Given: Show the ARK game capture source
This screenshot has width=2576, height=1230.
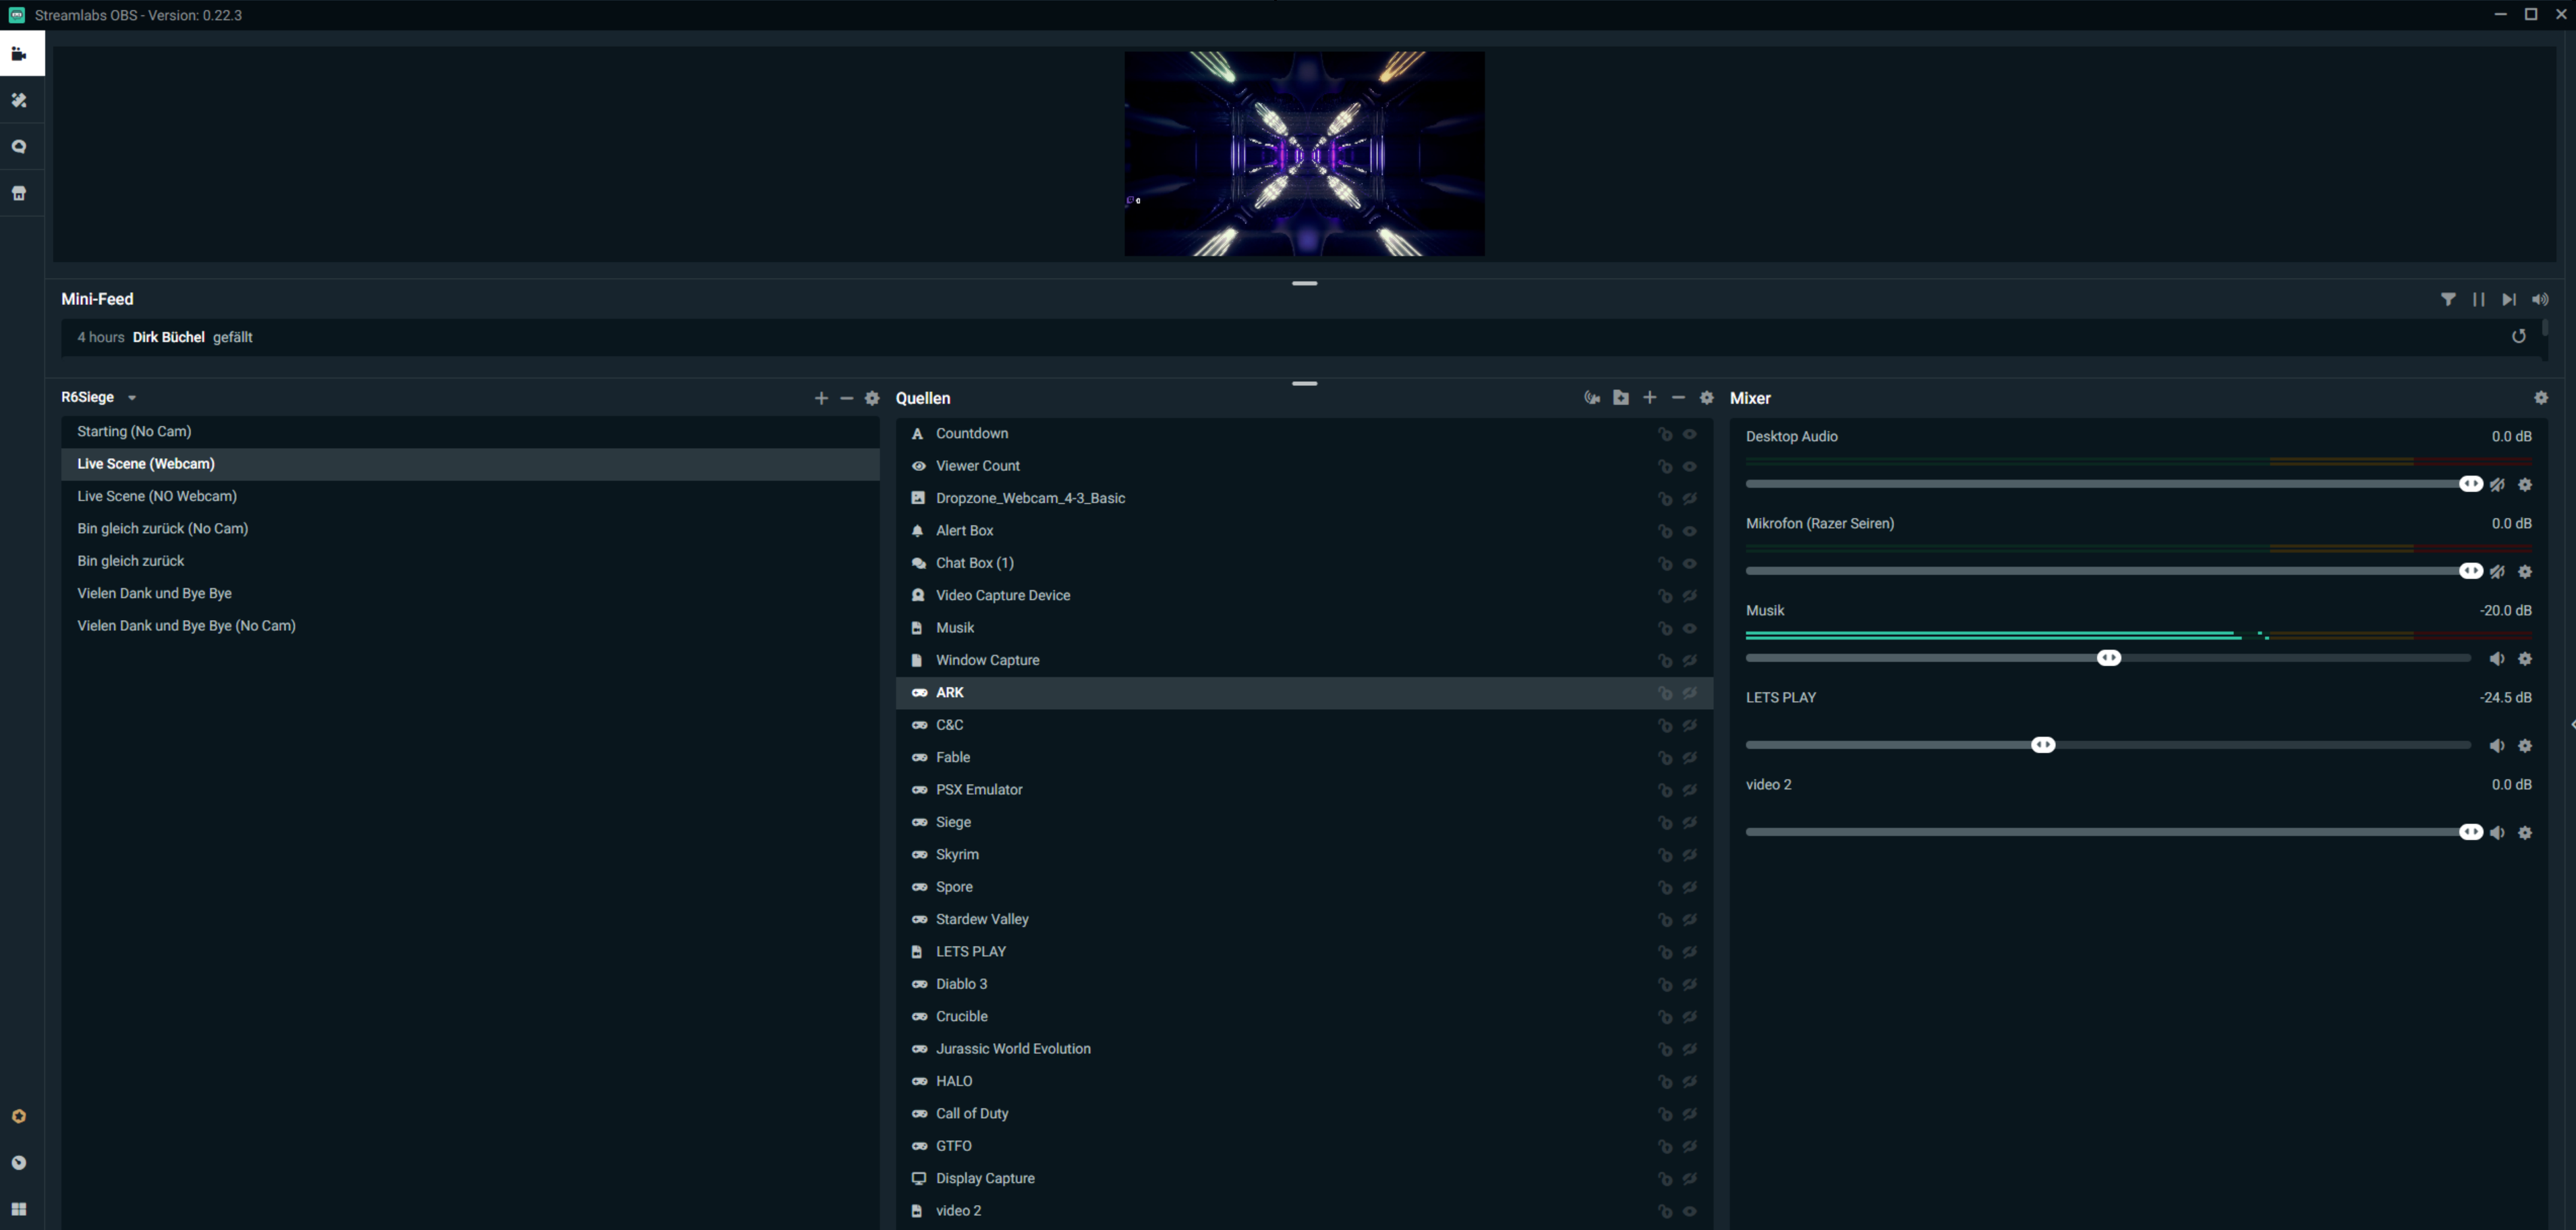Looking at the screenshot, I should (1689, 693).
